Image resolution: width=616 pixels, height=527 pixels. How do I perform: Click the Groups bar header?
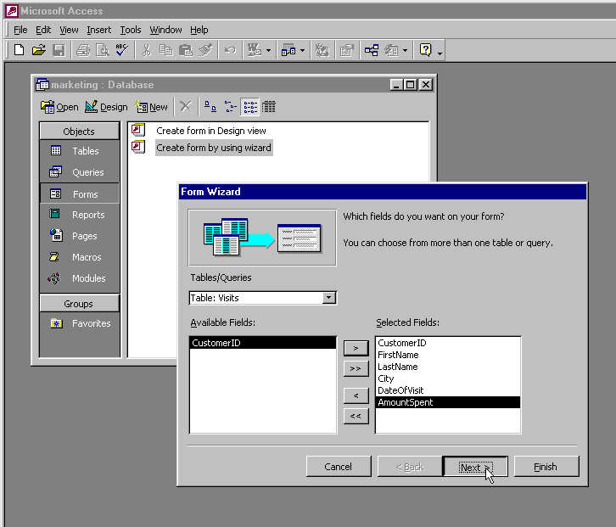point(80,304)
